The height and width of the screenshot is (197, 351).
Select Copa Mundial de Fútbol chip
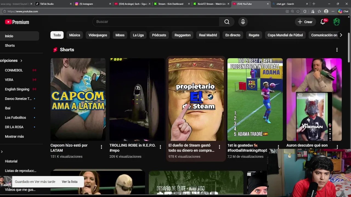285,35
